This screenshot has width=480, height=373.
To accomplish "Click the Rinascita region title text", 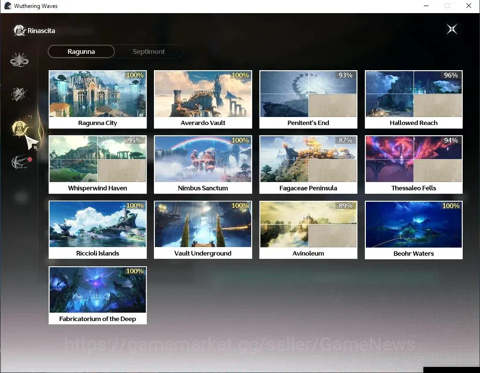I will (41, 30).
